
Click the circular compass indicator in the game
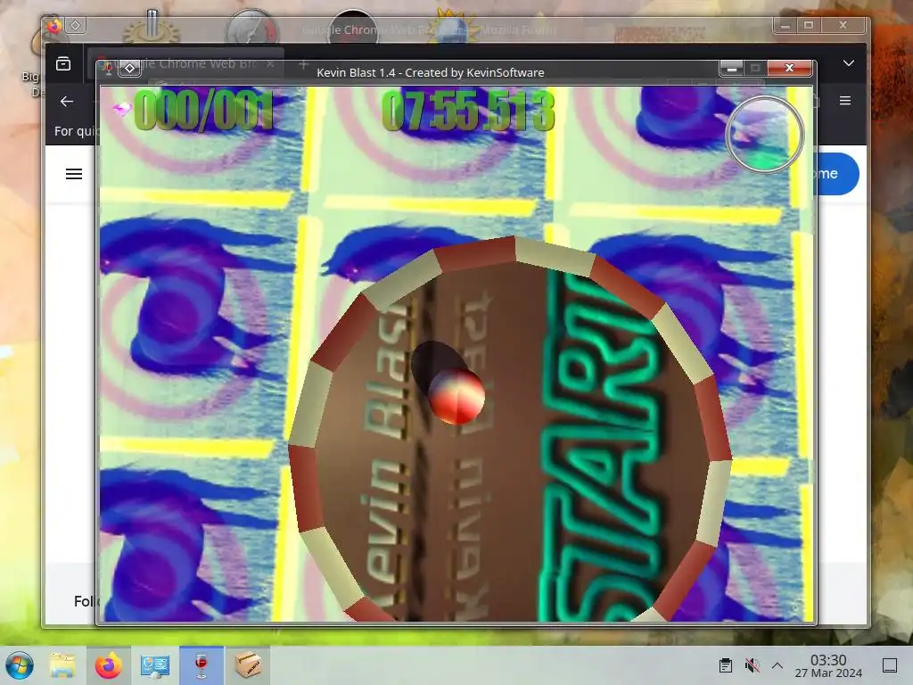click(764, 135)
